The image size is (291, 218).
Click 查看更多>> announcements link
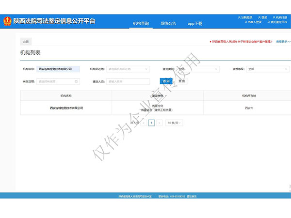tap(283, 42)
